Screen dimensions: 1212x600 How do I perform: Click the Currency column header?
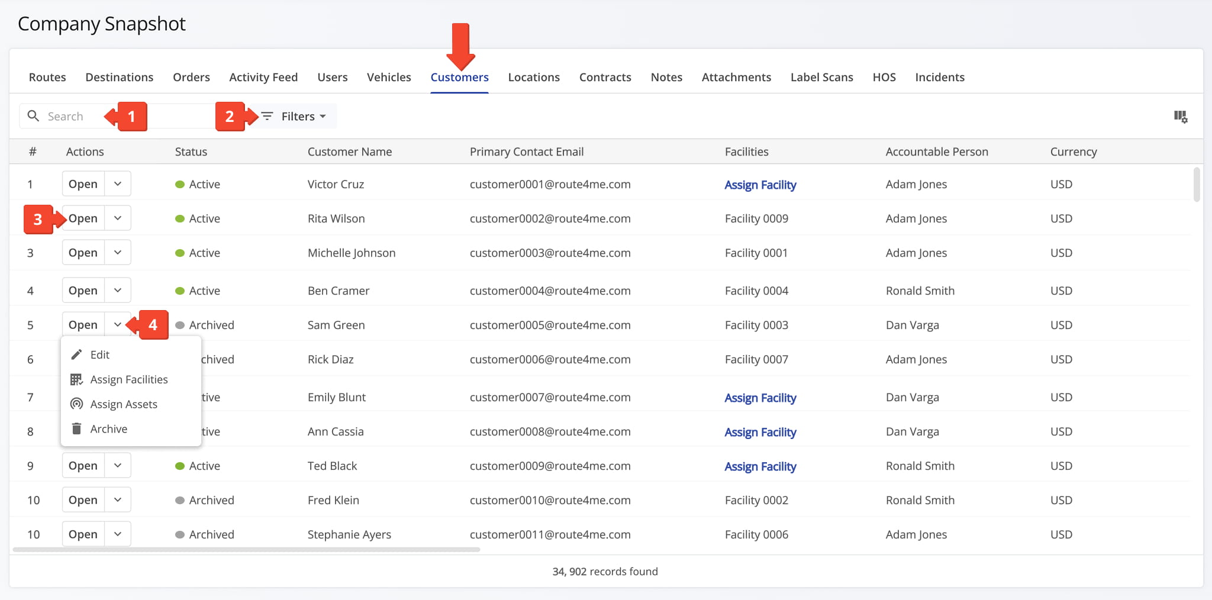[1074, 151]
